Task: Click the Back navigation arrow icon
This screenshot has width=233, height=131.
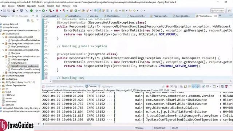Action: click(x=134, y=11)
